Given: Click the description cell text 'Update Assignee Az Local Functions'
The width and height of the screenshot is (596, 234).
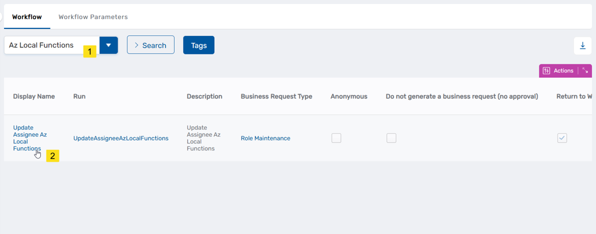Looking at the screenshot, I should pos(204,138).
